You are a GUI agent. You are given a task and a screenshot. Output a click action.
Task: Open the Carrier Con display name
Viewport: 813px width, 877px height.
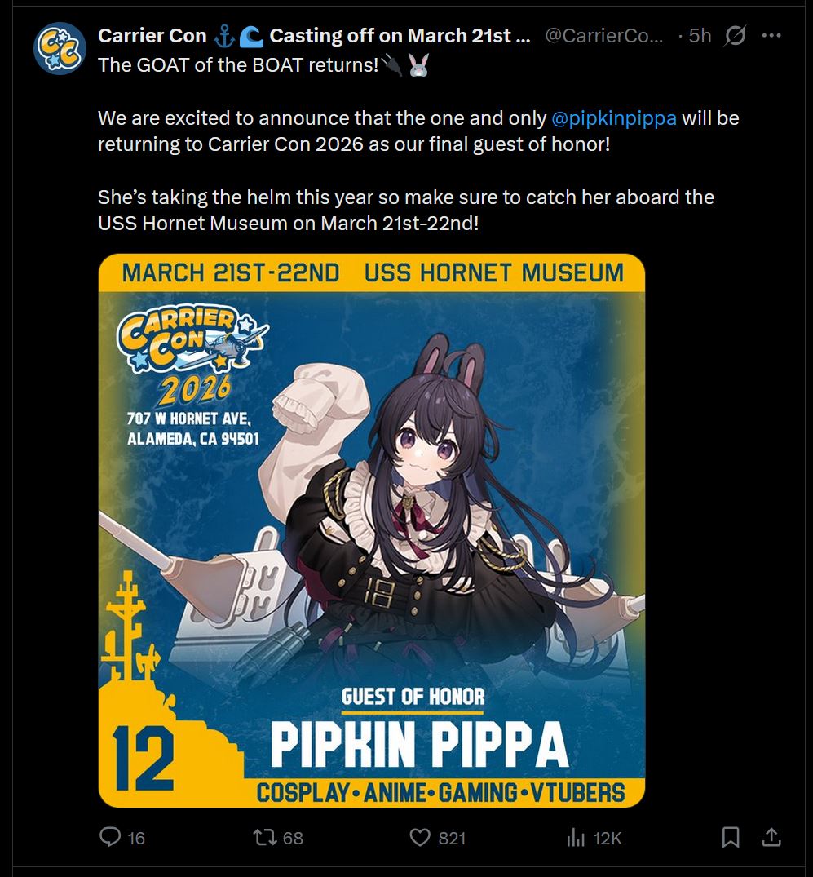click(x=152, y=36)
